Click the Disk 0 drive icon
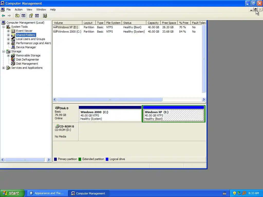This screenshot has height=197, width=263. (57, 108)
